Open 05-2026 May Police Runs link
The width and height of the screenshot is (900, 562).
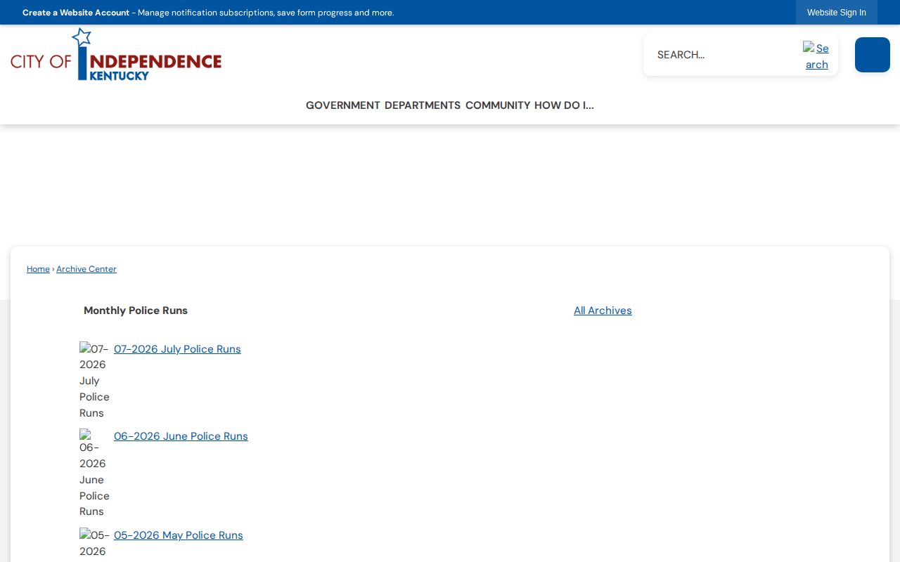(179, 535)
